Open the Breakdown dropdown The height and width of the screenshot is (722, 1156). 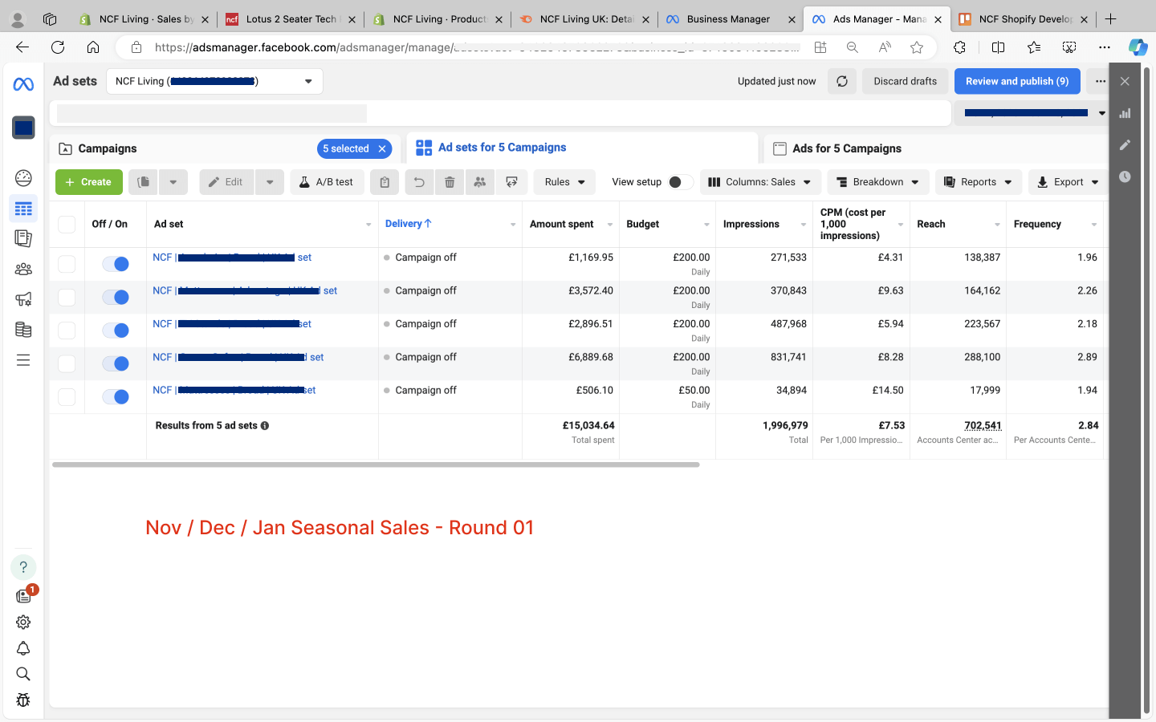click(x=878, y=182)
